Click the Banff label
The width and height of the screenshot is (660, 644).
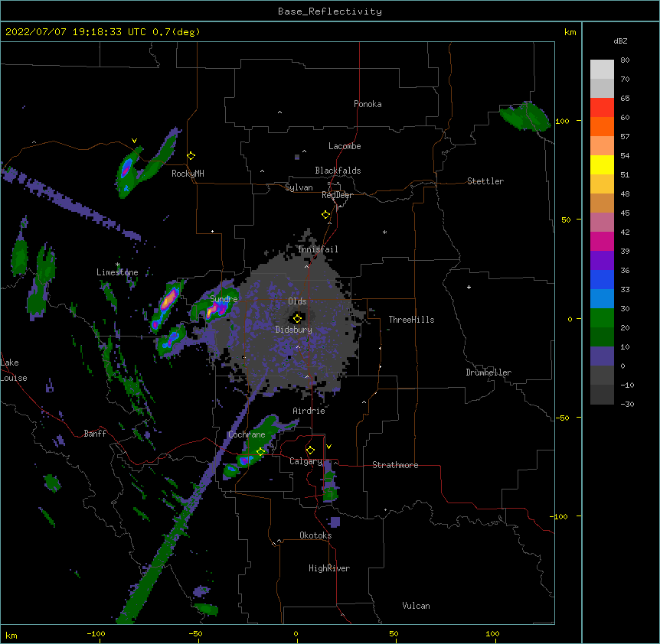pyautogui.click(x=95, y=434)
